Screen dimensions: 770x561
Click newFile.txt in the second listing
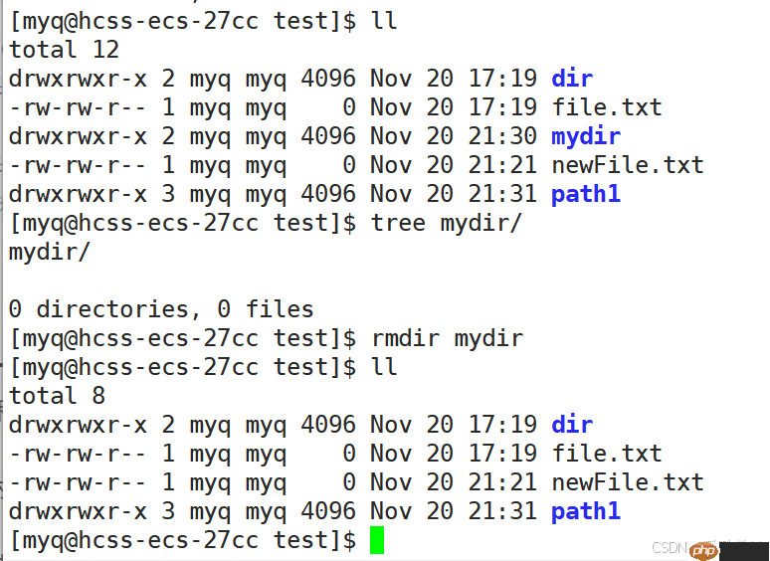pyautogui.click(x=628, y=482)
